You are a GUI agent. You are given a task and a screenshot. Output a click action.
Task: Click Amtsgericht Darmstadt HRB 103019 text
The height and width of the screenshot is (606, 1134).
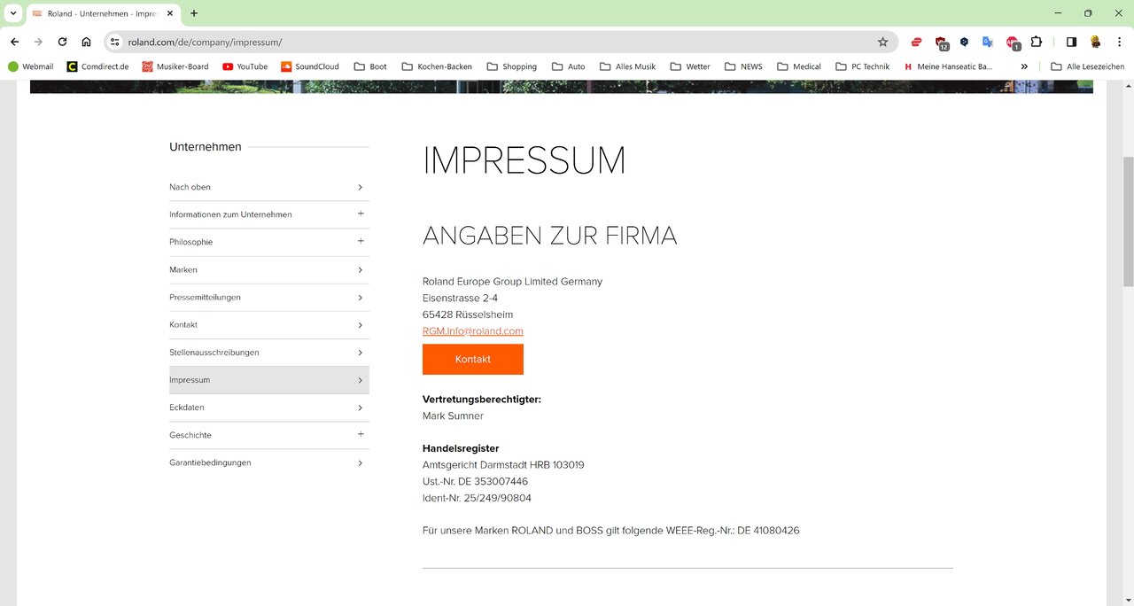tap(503, 465)
